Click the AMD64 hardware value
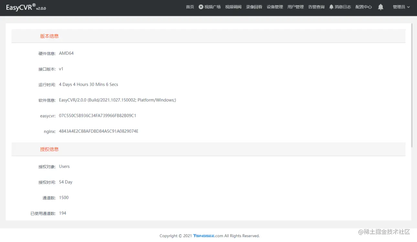This screenshot has width=417, height=242. pyautogui.click(x=66, y=53)
